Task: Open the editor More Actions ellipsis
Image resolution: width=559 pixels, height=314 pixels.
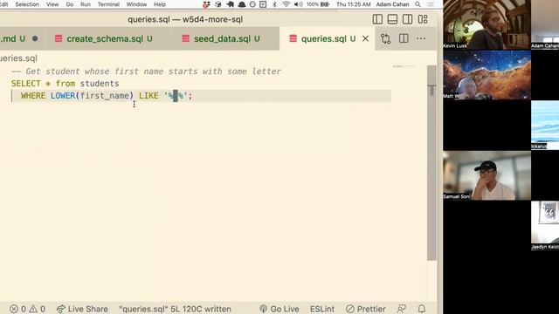Action: pos(421,38)
